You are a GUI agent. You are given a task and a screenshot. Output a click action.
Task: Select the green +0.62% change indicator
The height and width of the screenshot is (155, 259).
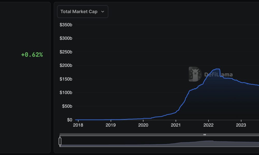coord(32,55)
